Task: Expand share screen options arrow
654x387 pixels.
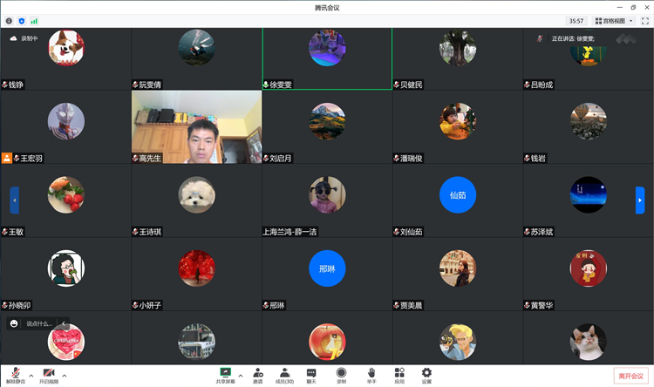Action: [241, 376]
